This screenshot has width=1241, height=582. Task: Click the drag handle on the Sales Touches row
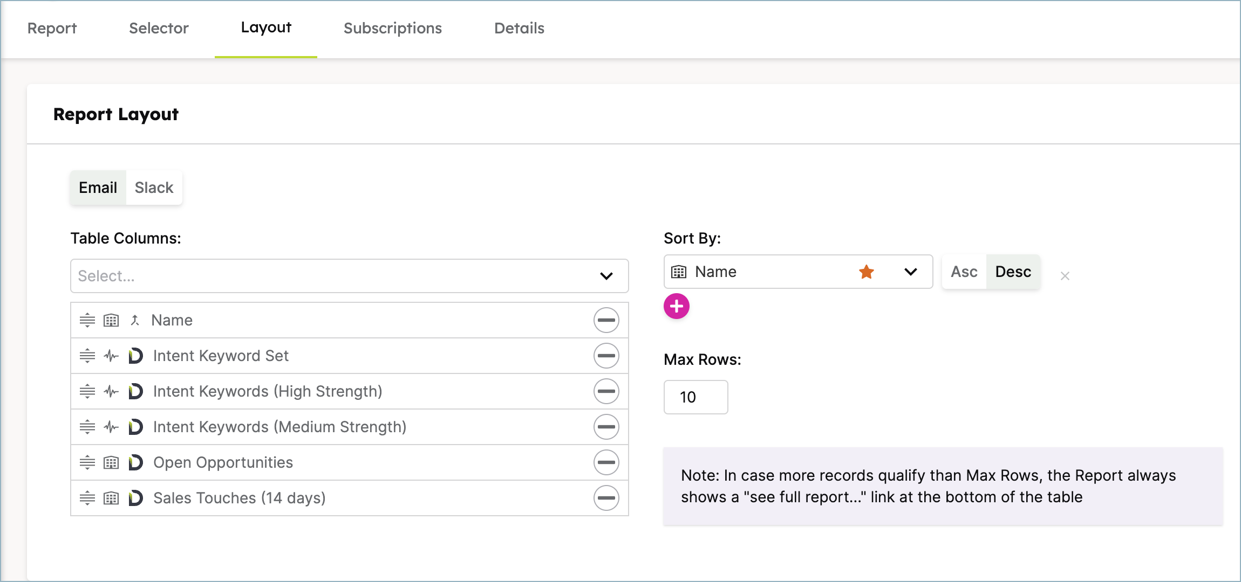(87, 498)
